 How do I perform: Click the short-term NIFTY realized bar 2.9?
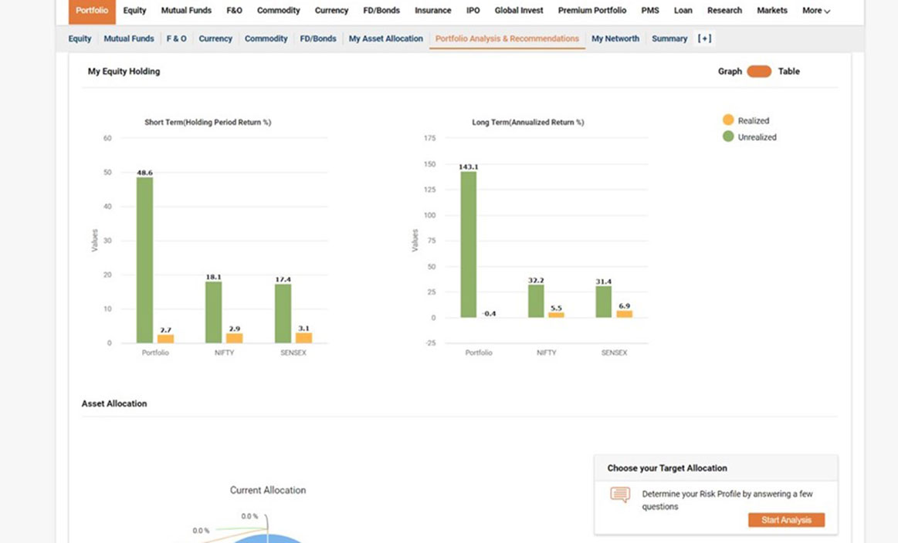pyautogui.click(x=234, y=338)
